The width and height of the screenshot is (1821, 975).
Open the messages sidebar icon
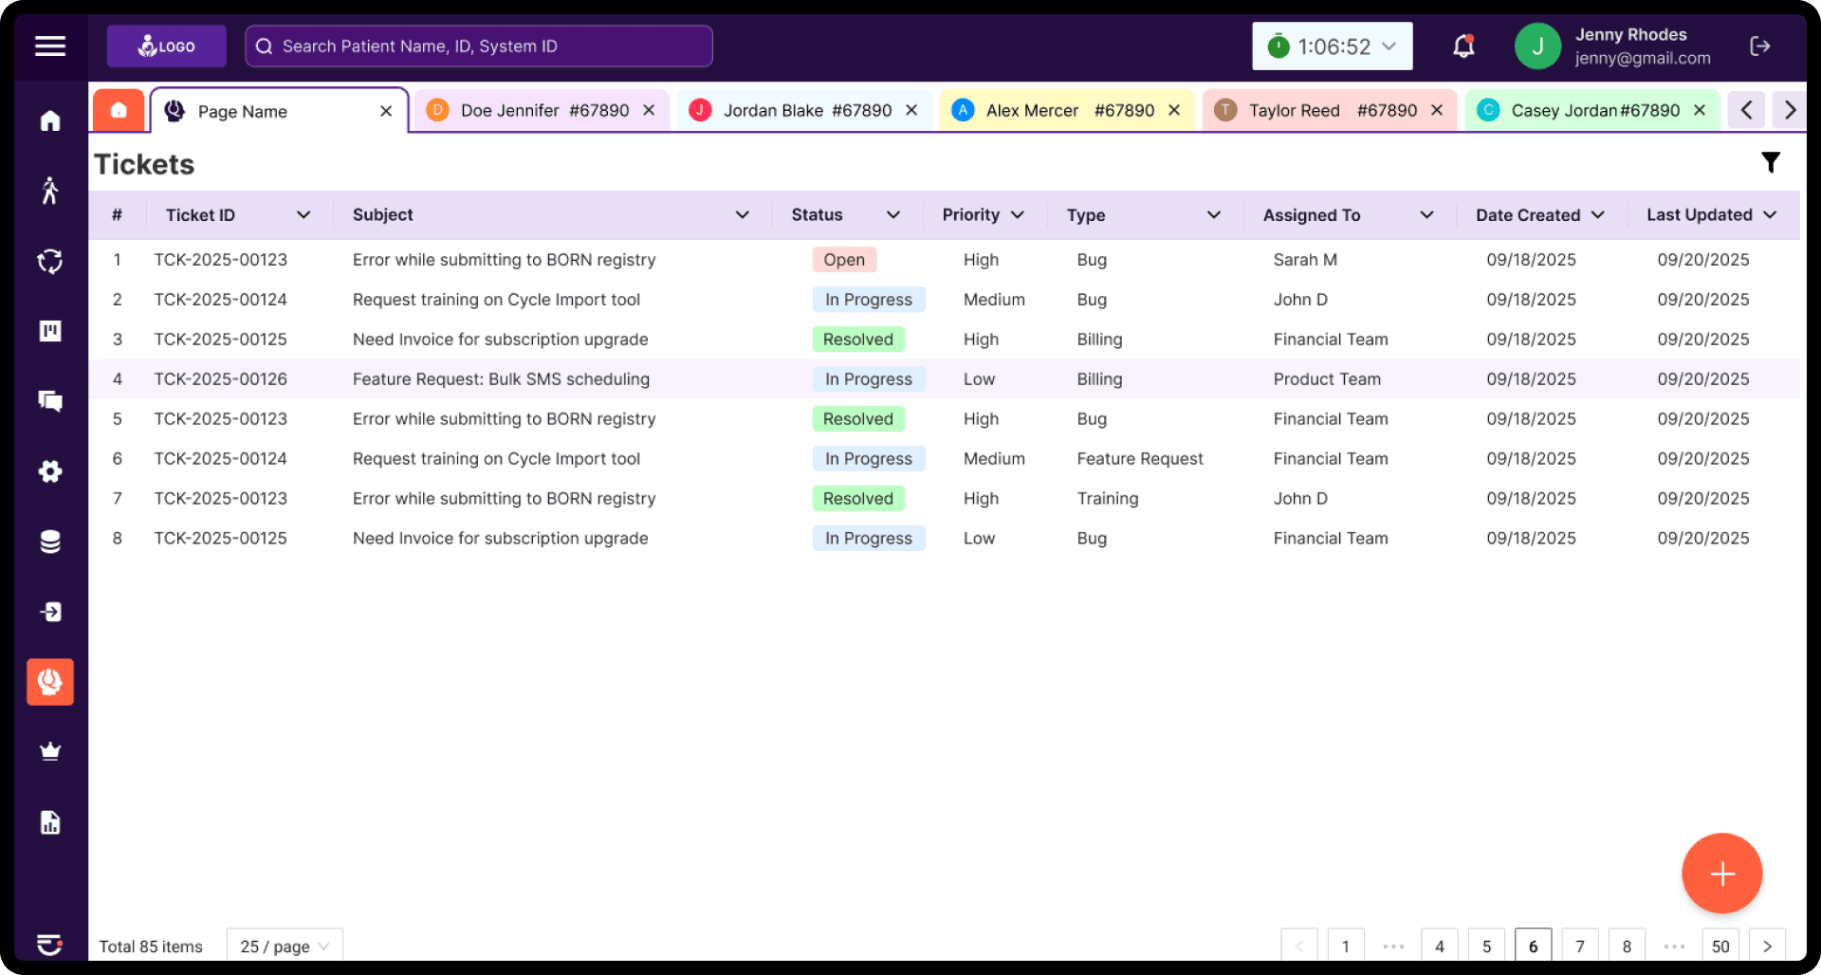(x=49, y=401)
